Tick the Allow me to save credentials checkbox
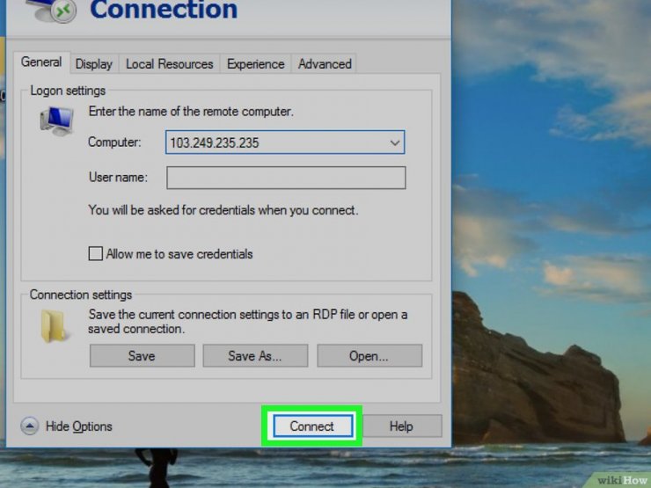651x488 pixels. point(96,254)
